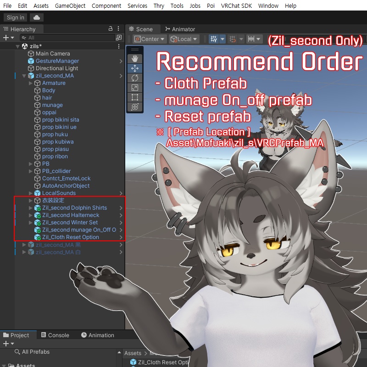Screen dimensions: 367x367
Task: Select the Move tool
Action: pyautogui.click(x=134, y=68)
